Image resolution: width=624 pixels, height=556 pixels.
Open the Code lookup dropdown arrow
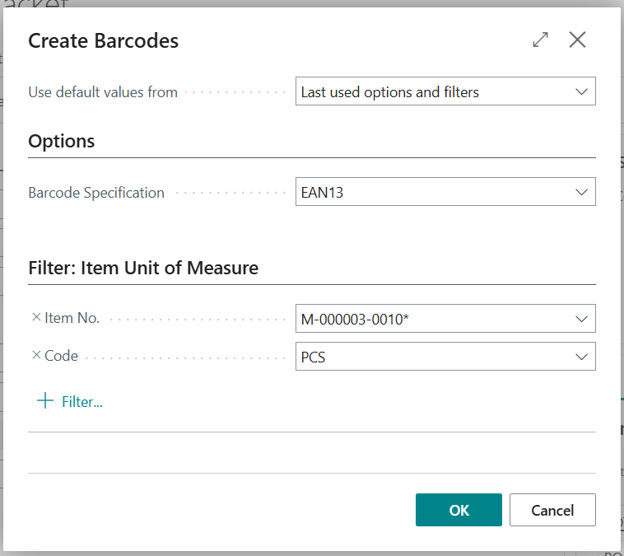pyautogui.click(x=581, y=357)
